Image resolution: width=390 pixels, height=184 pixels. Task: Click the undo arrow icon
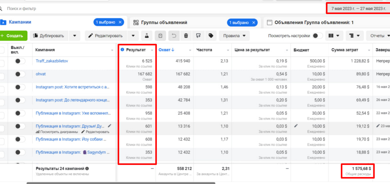[x=174, y=36]
